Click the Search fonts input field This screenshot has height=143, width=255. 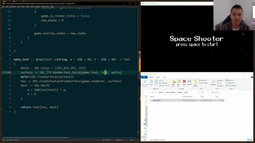point(229,92)
